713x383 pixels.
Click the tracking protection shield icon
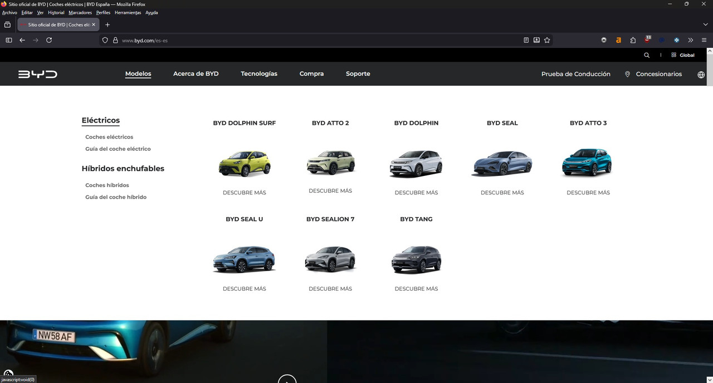tap(105, 40)
